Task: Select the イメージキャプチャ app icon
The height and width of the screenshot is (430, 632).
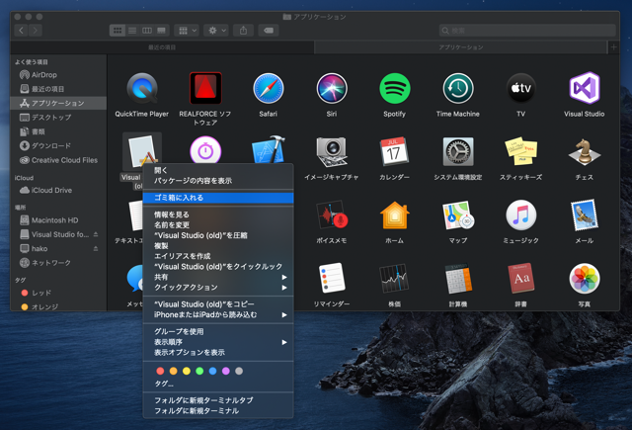Action: (x=332, y=152)
